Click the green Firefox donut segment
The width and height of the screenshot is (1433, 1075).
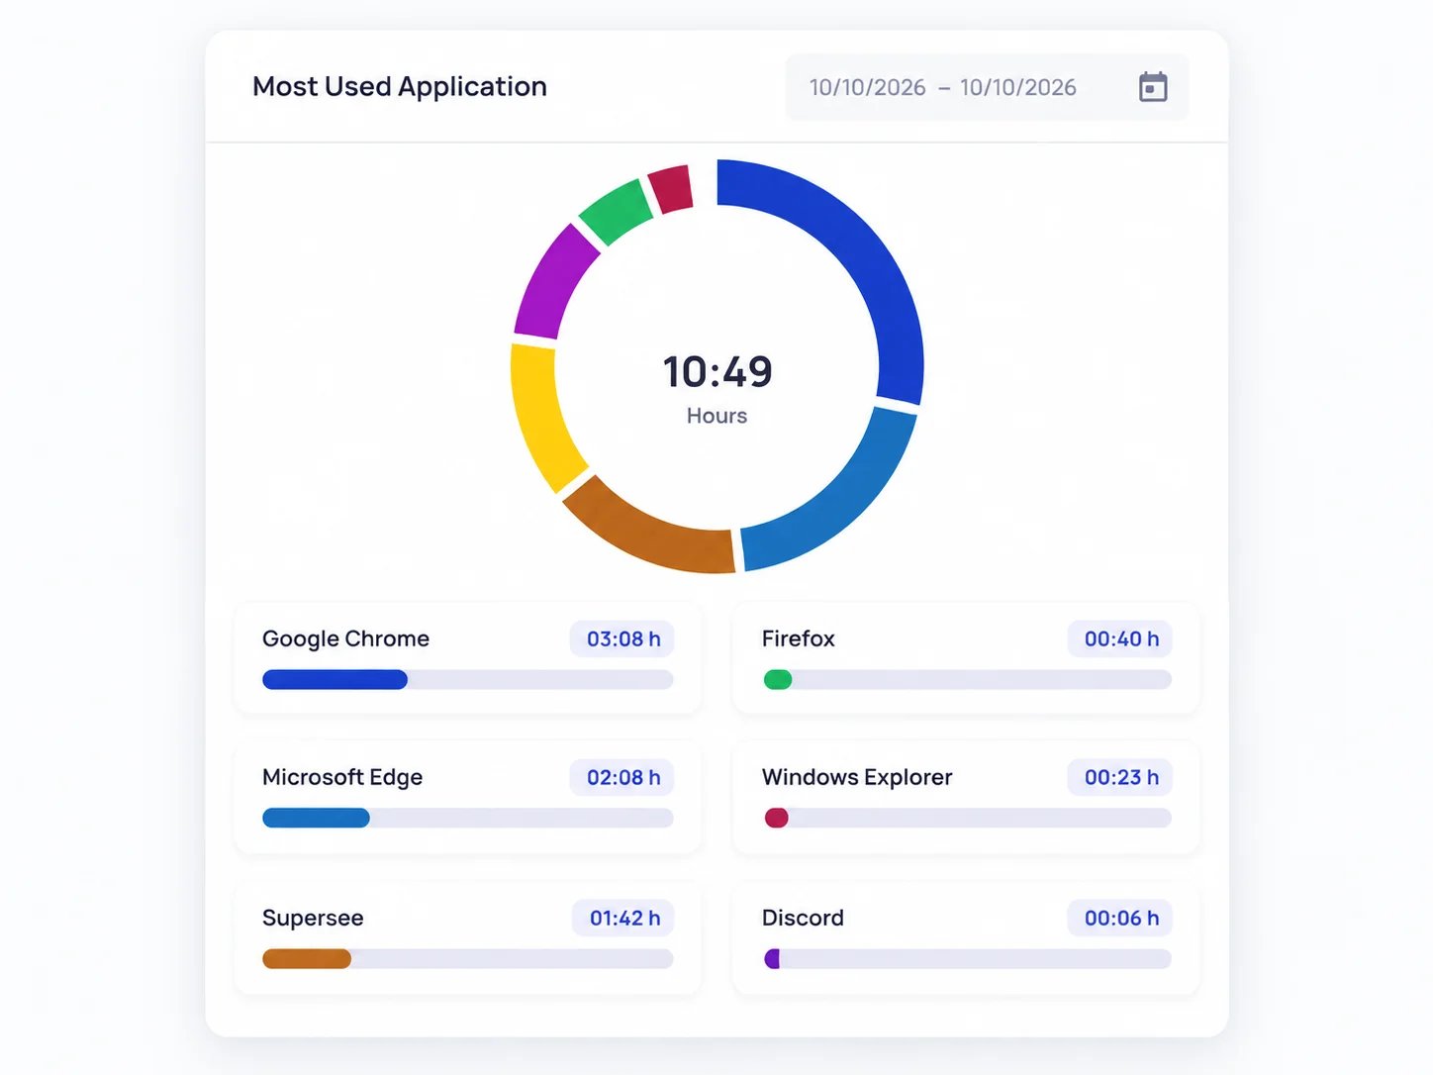pos(616,211)
